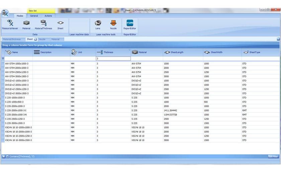281x173 pixels.
Task: Select row S 235-2000x1000-3-I
Action: pyautogui.click(x=140, y=110)
